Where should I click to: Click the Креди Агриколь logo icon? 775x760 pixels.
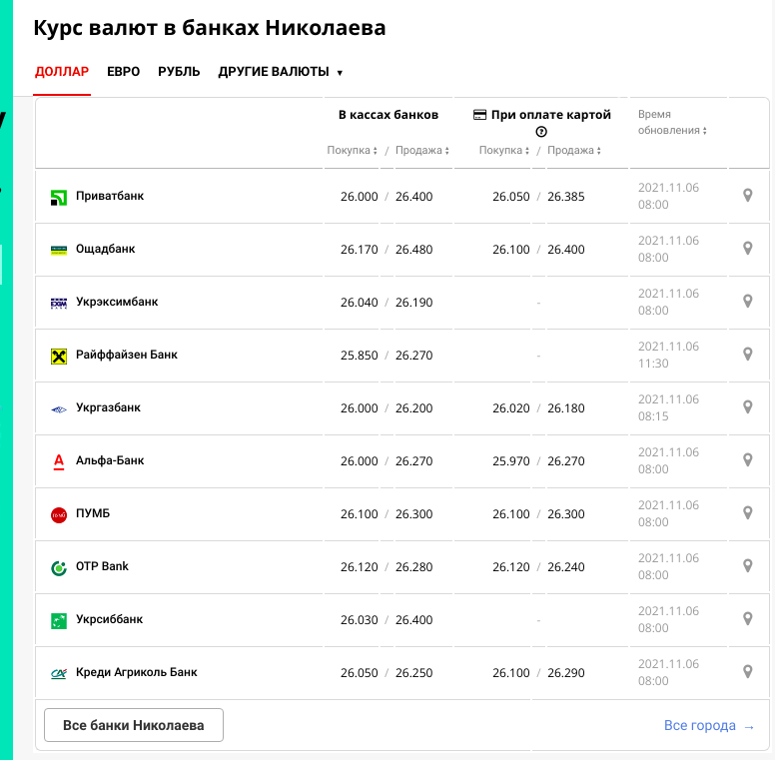(x=59, y=673)
